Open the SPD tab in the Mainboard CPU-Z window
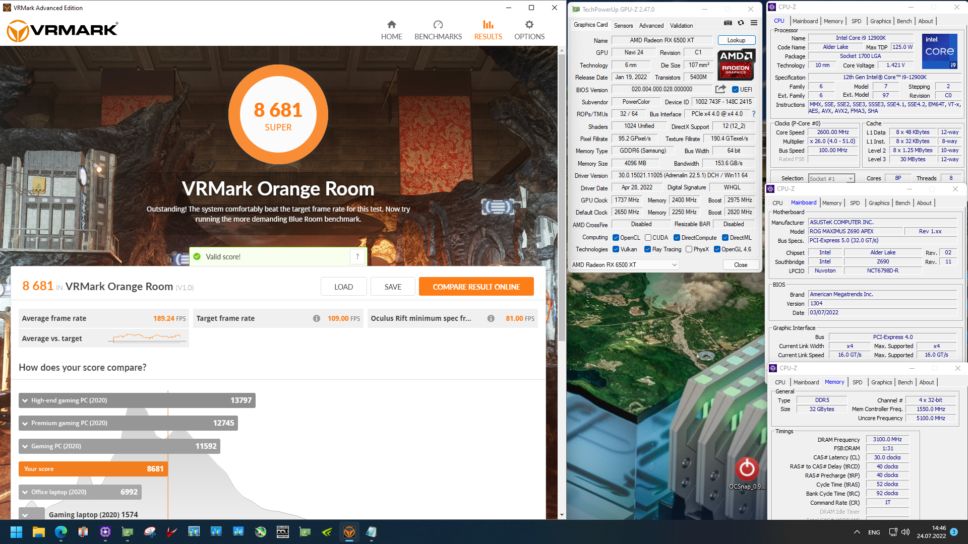The image size is (968, 544). [x=855, y=203]
